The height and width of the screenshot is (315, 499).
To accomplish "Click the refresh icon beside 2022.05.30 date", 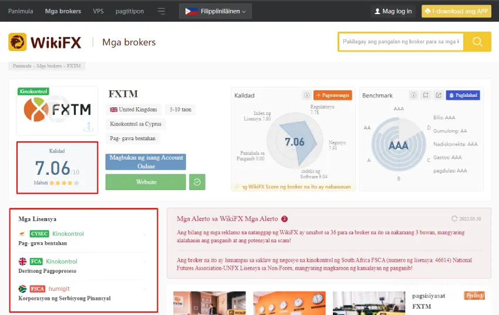I will pos(454,218).
